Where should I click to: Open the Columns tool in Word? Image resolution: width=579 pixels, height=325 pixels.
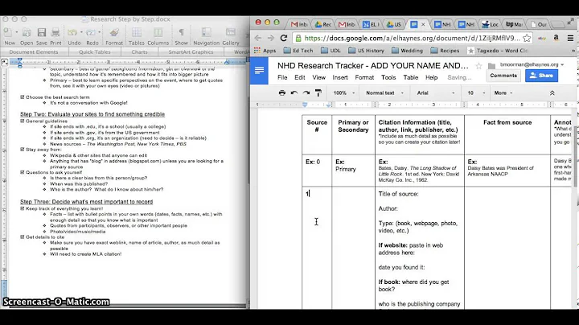158,33
